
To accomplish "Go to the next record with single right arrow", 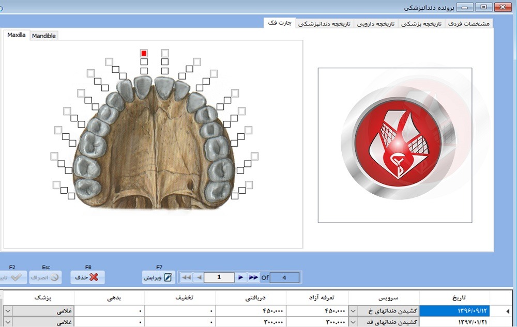I will [241, 277].
